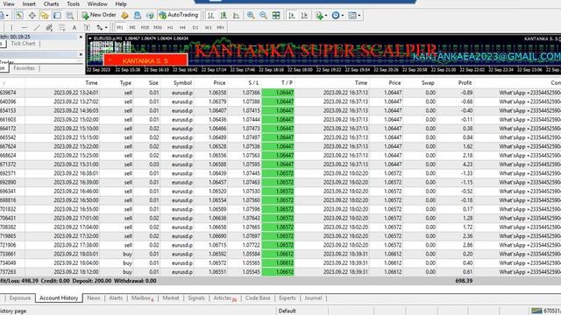Toggle chart auto scroll icon

pyautogui.click(x=292, y=15)
